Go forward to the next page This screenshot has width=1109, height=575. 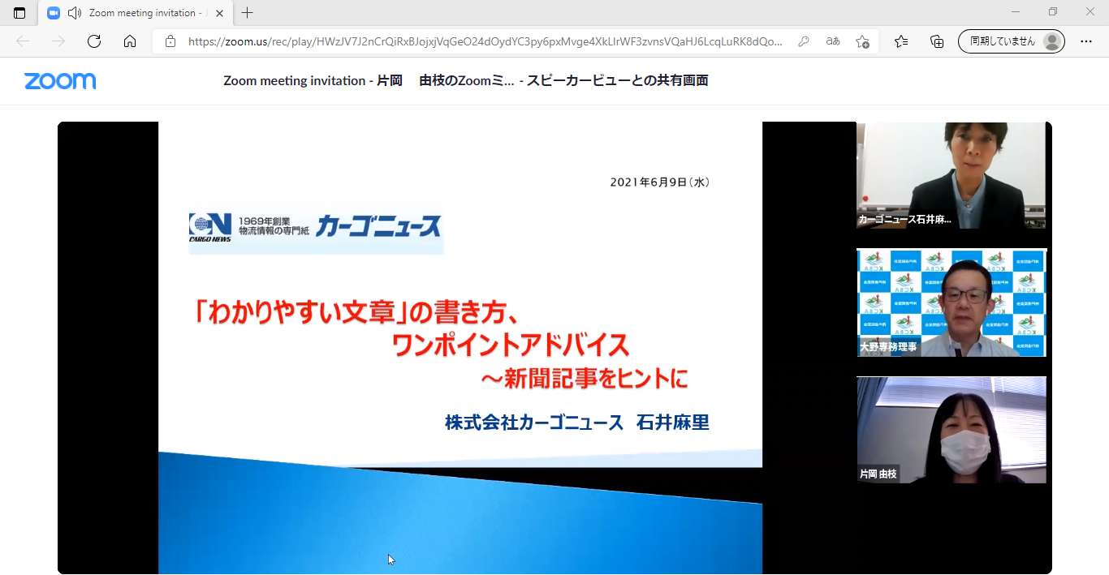[x=58, y=41]
